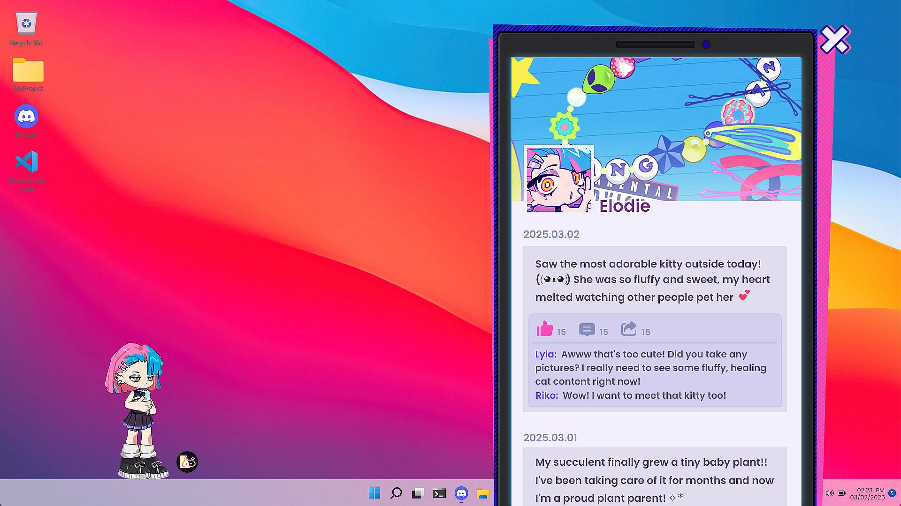The image size is (901, 506).
Task: Open Discord from the desktop shortcut
Action: coord(26,117)
